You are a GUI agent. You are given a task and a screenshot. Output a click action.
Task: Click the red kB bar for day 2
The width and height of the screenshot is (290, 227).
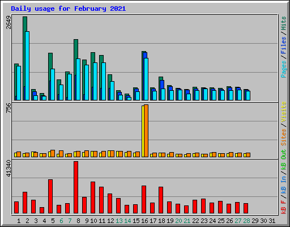[25, 203]
